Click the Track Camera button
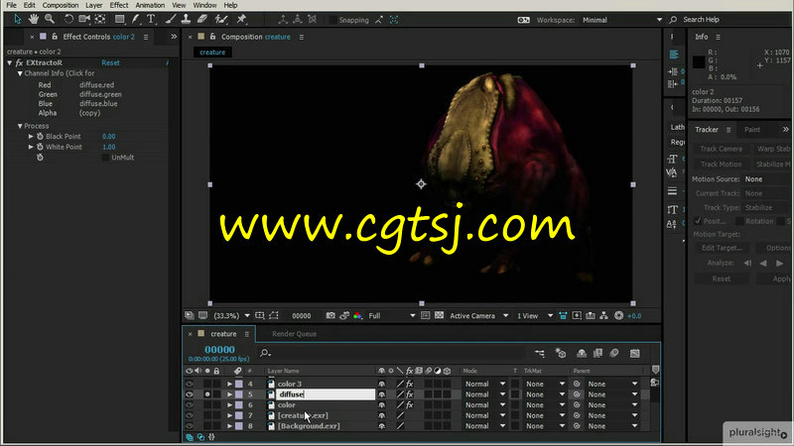The width and height of the screenshot is (794, 446). coord(722,149)
